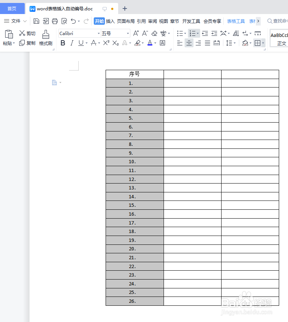Viewport: 288px width, 322px height.
Task: Open the 开发工具 tab
Action: click(x=191, y=21)
